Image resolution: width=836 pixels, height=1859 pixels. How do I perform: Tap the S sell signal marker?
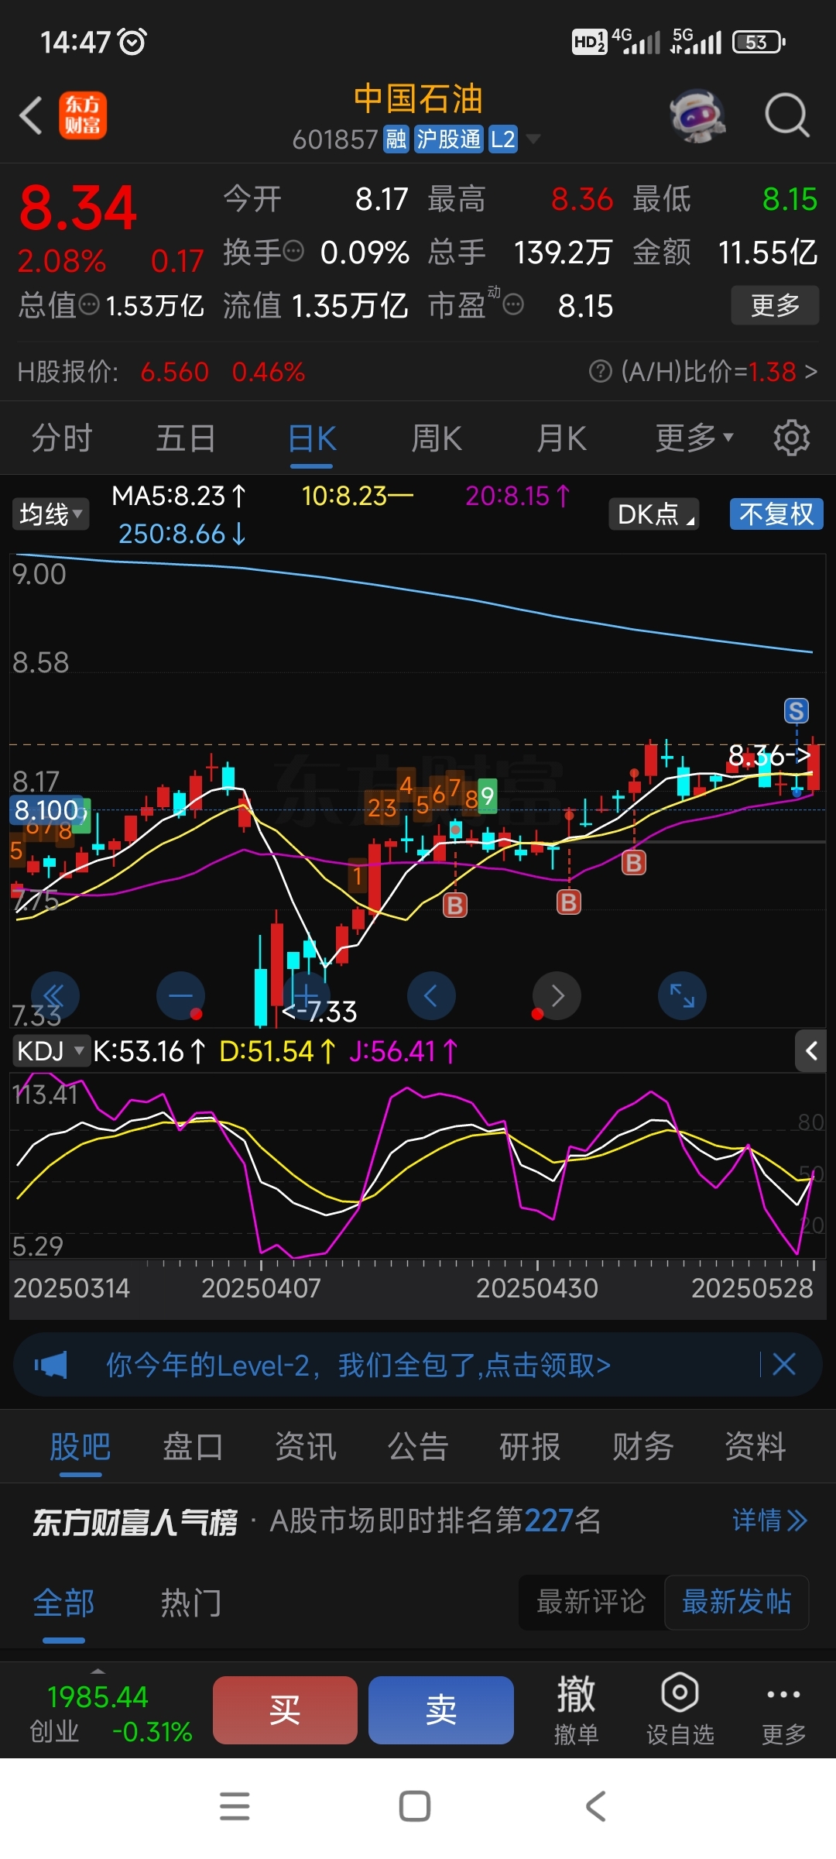tap(796, 710)
